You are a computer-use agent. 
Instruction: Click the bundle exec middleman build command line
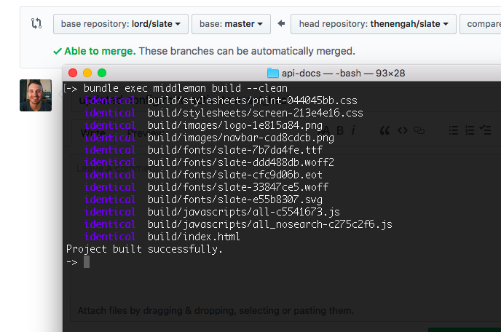(x=186, y=88)
